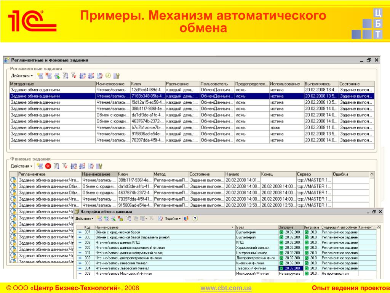Select scheduled job with key 12df5cd4-f89d-4
Screen dimensions: 390x293
pyautogui.click(x=192, y=90)
